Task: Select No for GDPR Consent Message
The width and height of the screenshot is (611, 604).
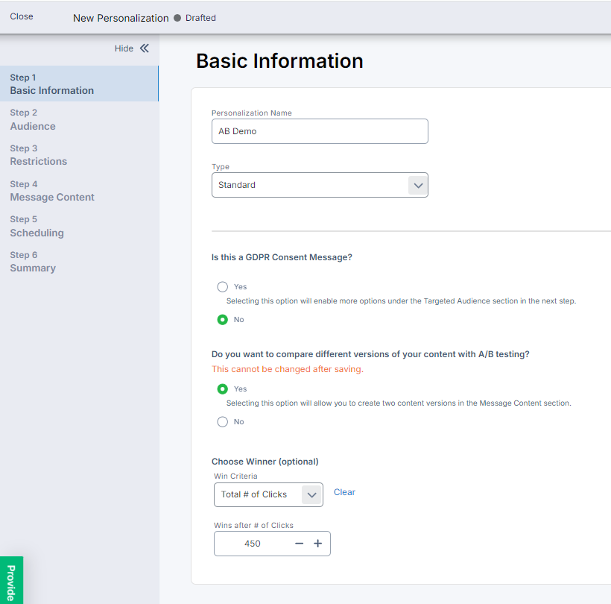Action: [222, 320]
